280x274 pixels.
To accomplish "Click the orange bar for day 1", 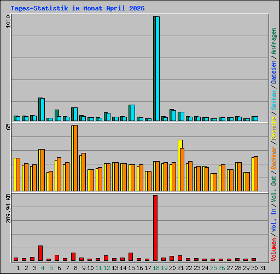I will [x=18, y=175].
